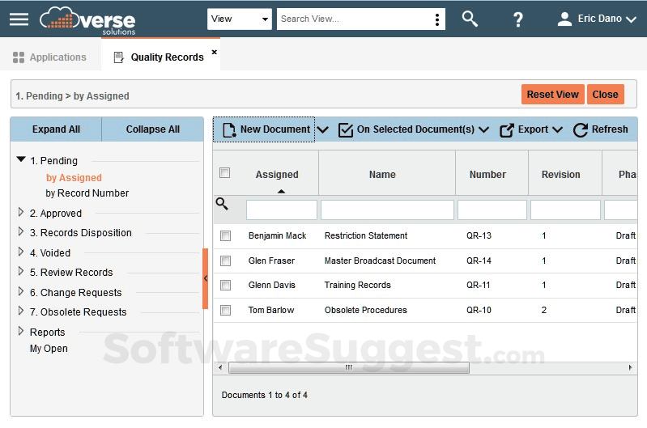This screenshot has width=647, height=428.
Task: Check the box for Benjamin Mack row
Action: pos(225,236)
